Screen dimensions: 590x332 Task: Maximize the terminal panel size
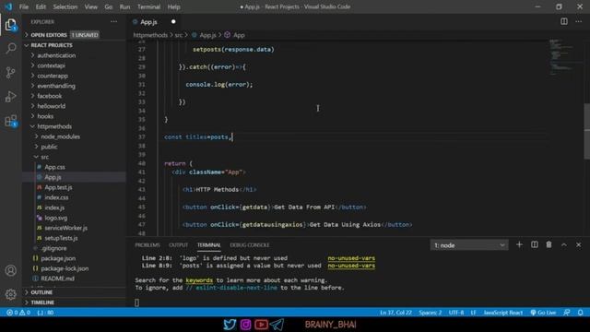coord(563,244)
